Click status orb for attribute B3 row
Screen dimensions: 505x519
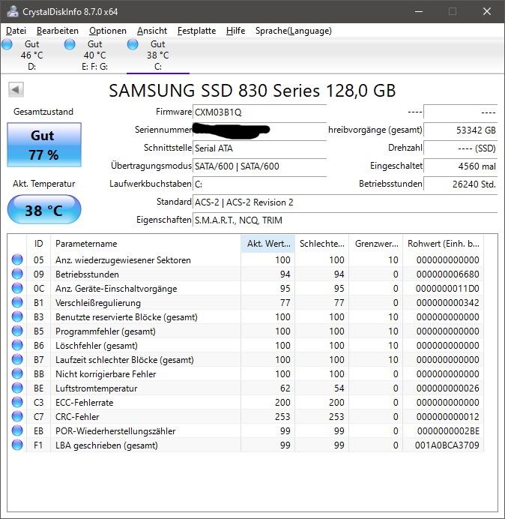(x=17, y=316)
